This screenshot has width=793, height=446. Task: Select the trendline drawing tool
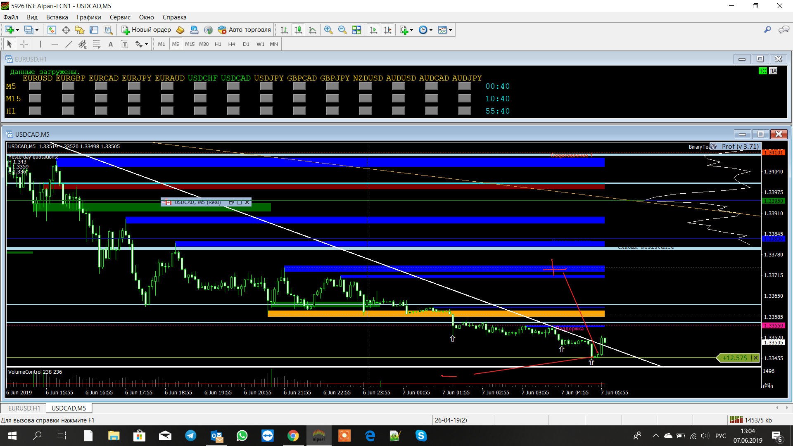pos(69,44)
